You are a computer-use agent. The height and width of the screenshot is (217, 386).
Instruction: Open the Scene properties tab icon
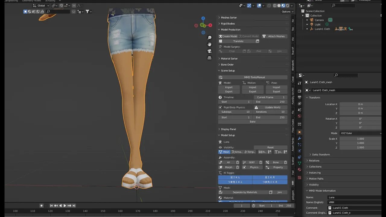pyautogui.click(x=299, y=110)
